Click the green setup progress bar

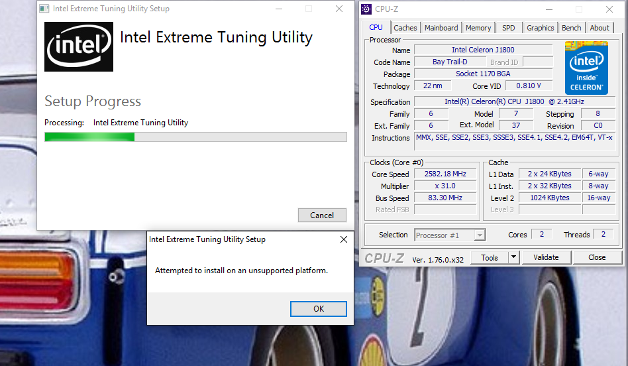click(x=195, y=137)
